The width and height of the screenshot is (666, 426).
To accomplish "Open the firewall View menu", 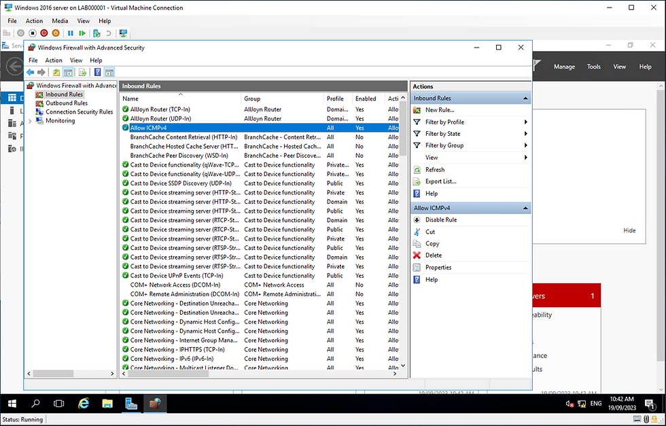I will [x=76, y=60].
